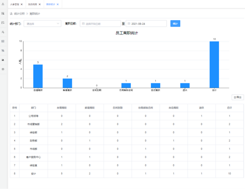
Task: Open the bar chart statistics sidebar icon
Action: [x=3, y=60]
